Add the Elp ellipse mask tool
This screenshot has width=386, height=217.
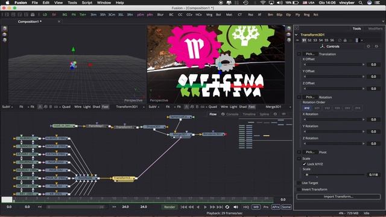coord(288,14)
